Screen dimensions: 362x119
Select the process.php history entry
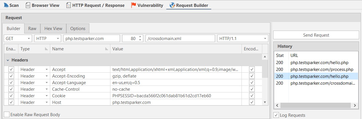point(322,70)
